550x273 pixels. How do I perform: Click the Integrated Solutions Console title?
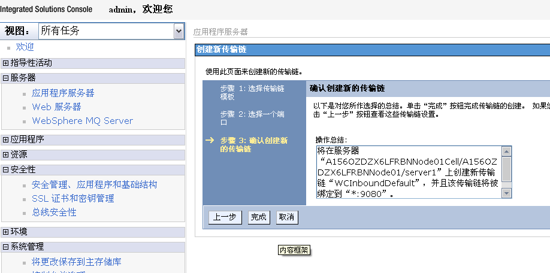click(46, 10)
